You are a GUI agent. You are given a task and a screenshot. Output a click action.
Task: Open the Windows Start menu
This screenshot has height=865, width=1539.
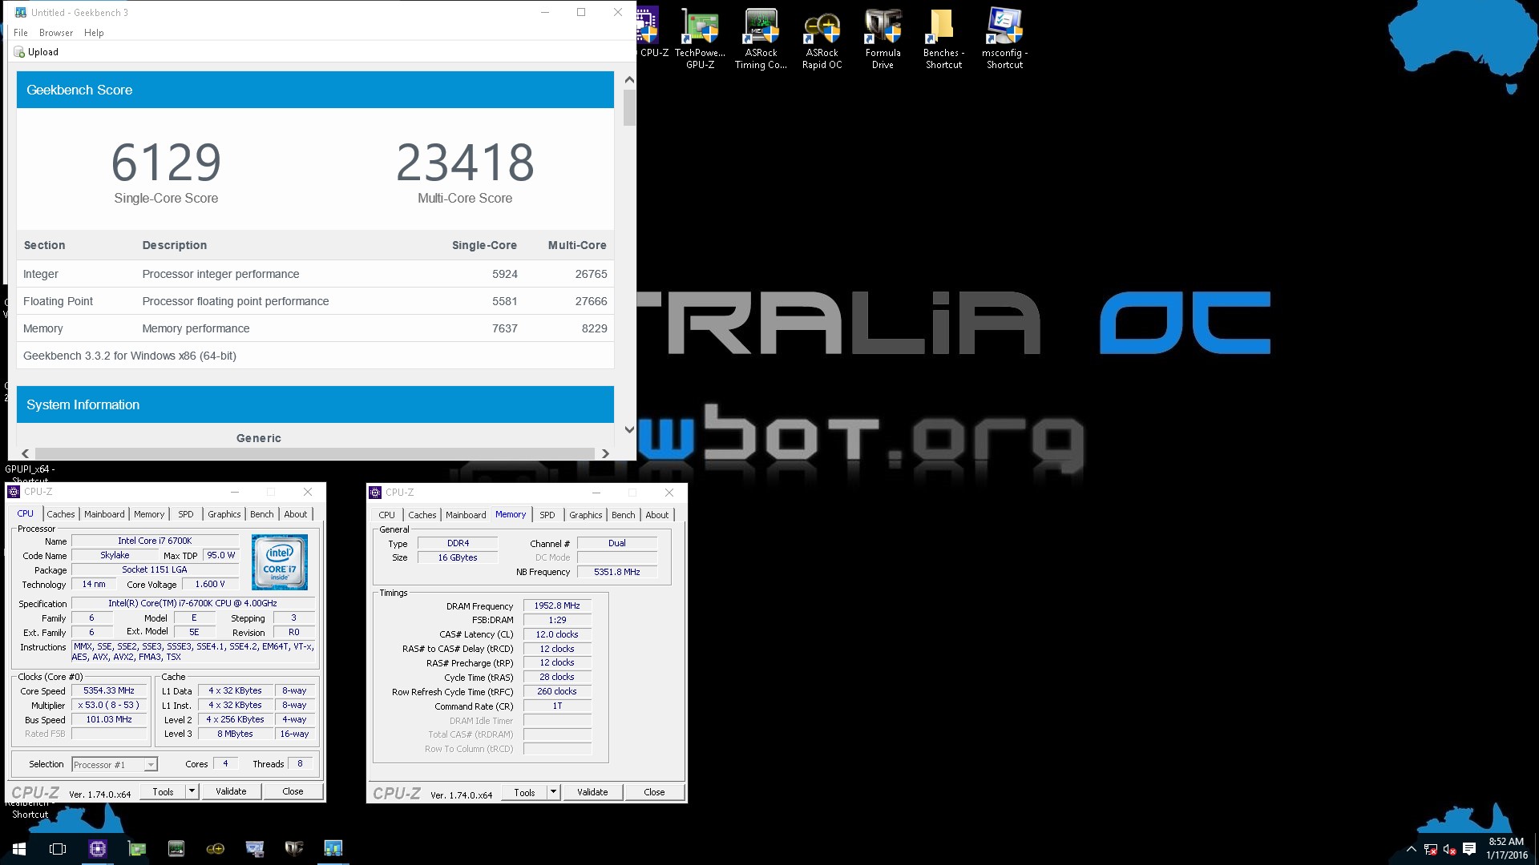tap(19, 848)
